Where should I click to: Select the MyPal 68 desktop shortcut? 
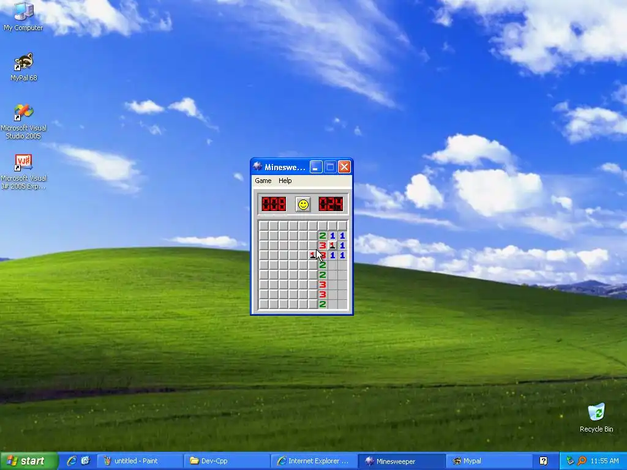(x=24, y=67)
